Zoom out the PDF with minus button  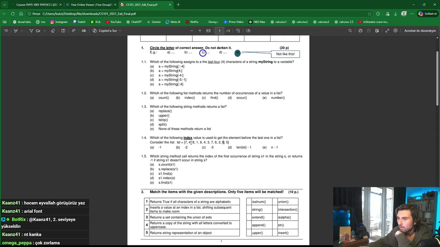[x=192, y=31]
